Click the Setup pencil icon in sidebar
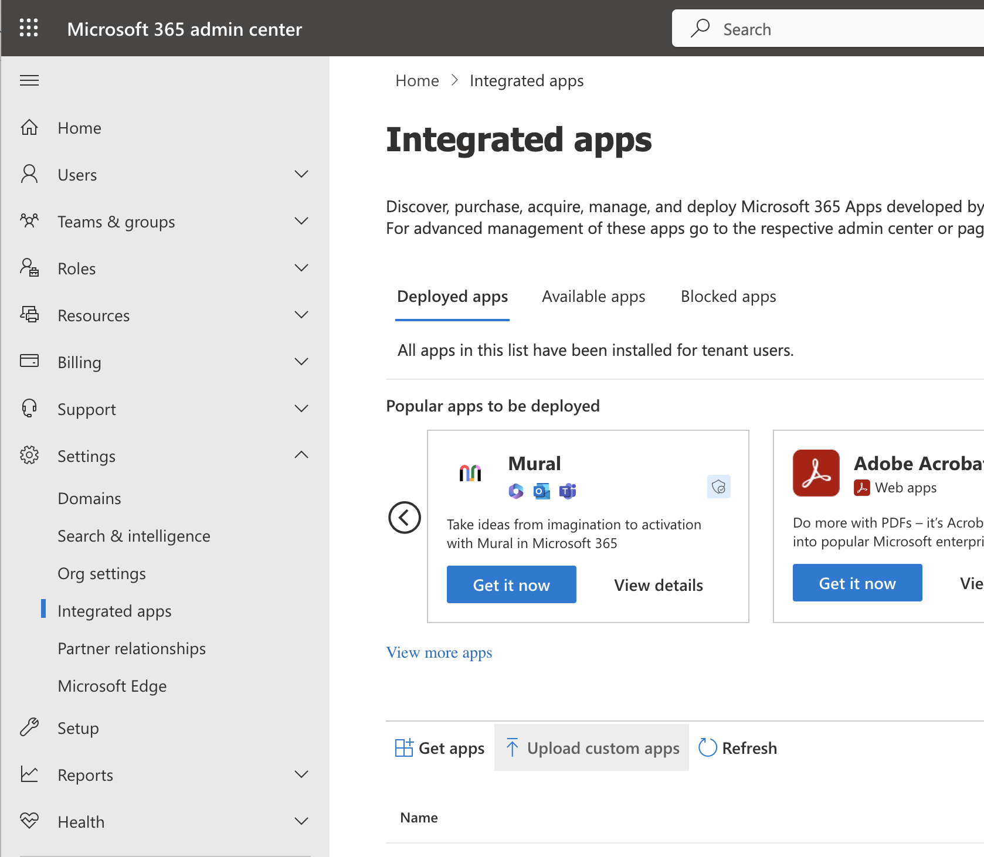984x857 pixels. click(x=29, y=727)
